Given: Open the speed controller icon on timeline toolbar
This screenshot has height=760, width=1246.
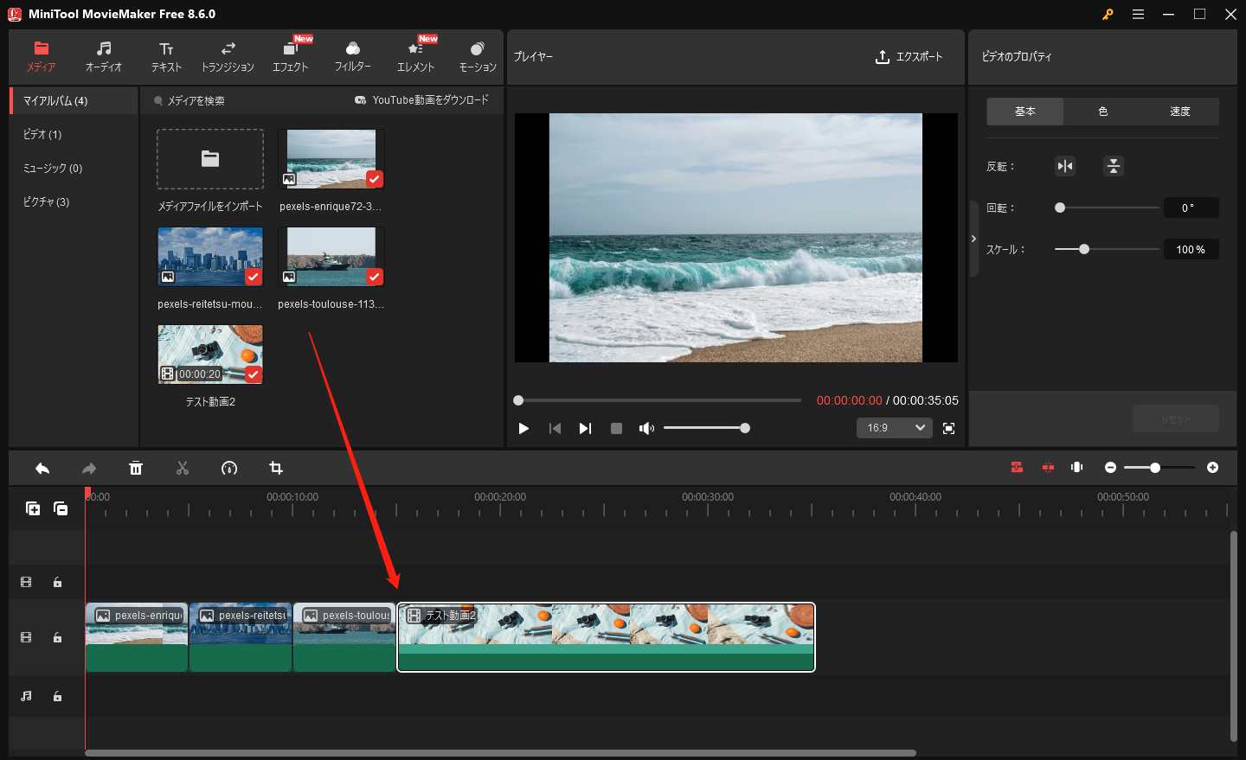Looking at the screenshot, I should tap(228, 468).
